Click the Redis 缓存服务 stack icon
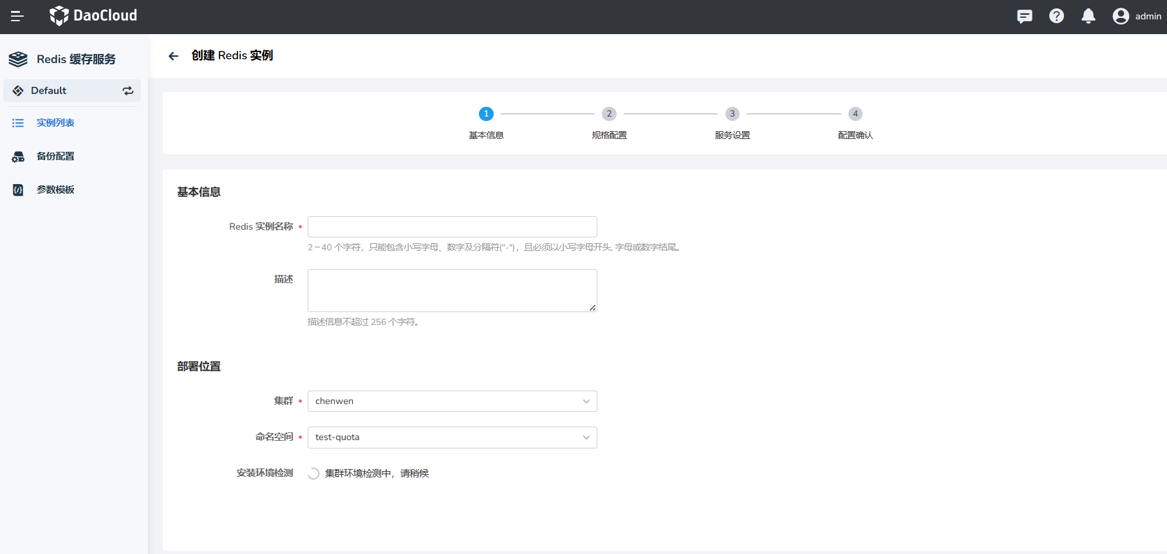The width and height of the screenshot is (1167, 554). pos(18,59)
